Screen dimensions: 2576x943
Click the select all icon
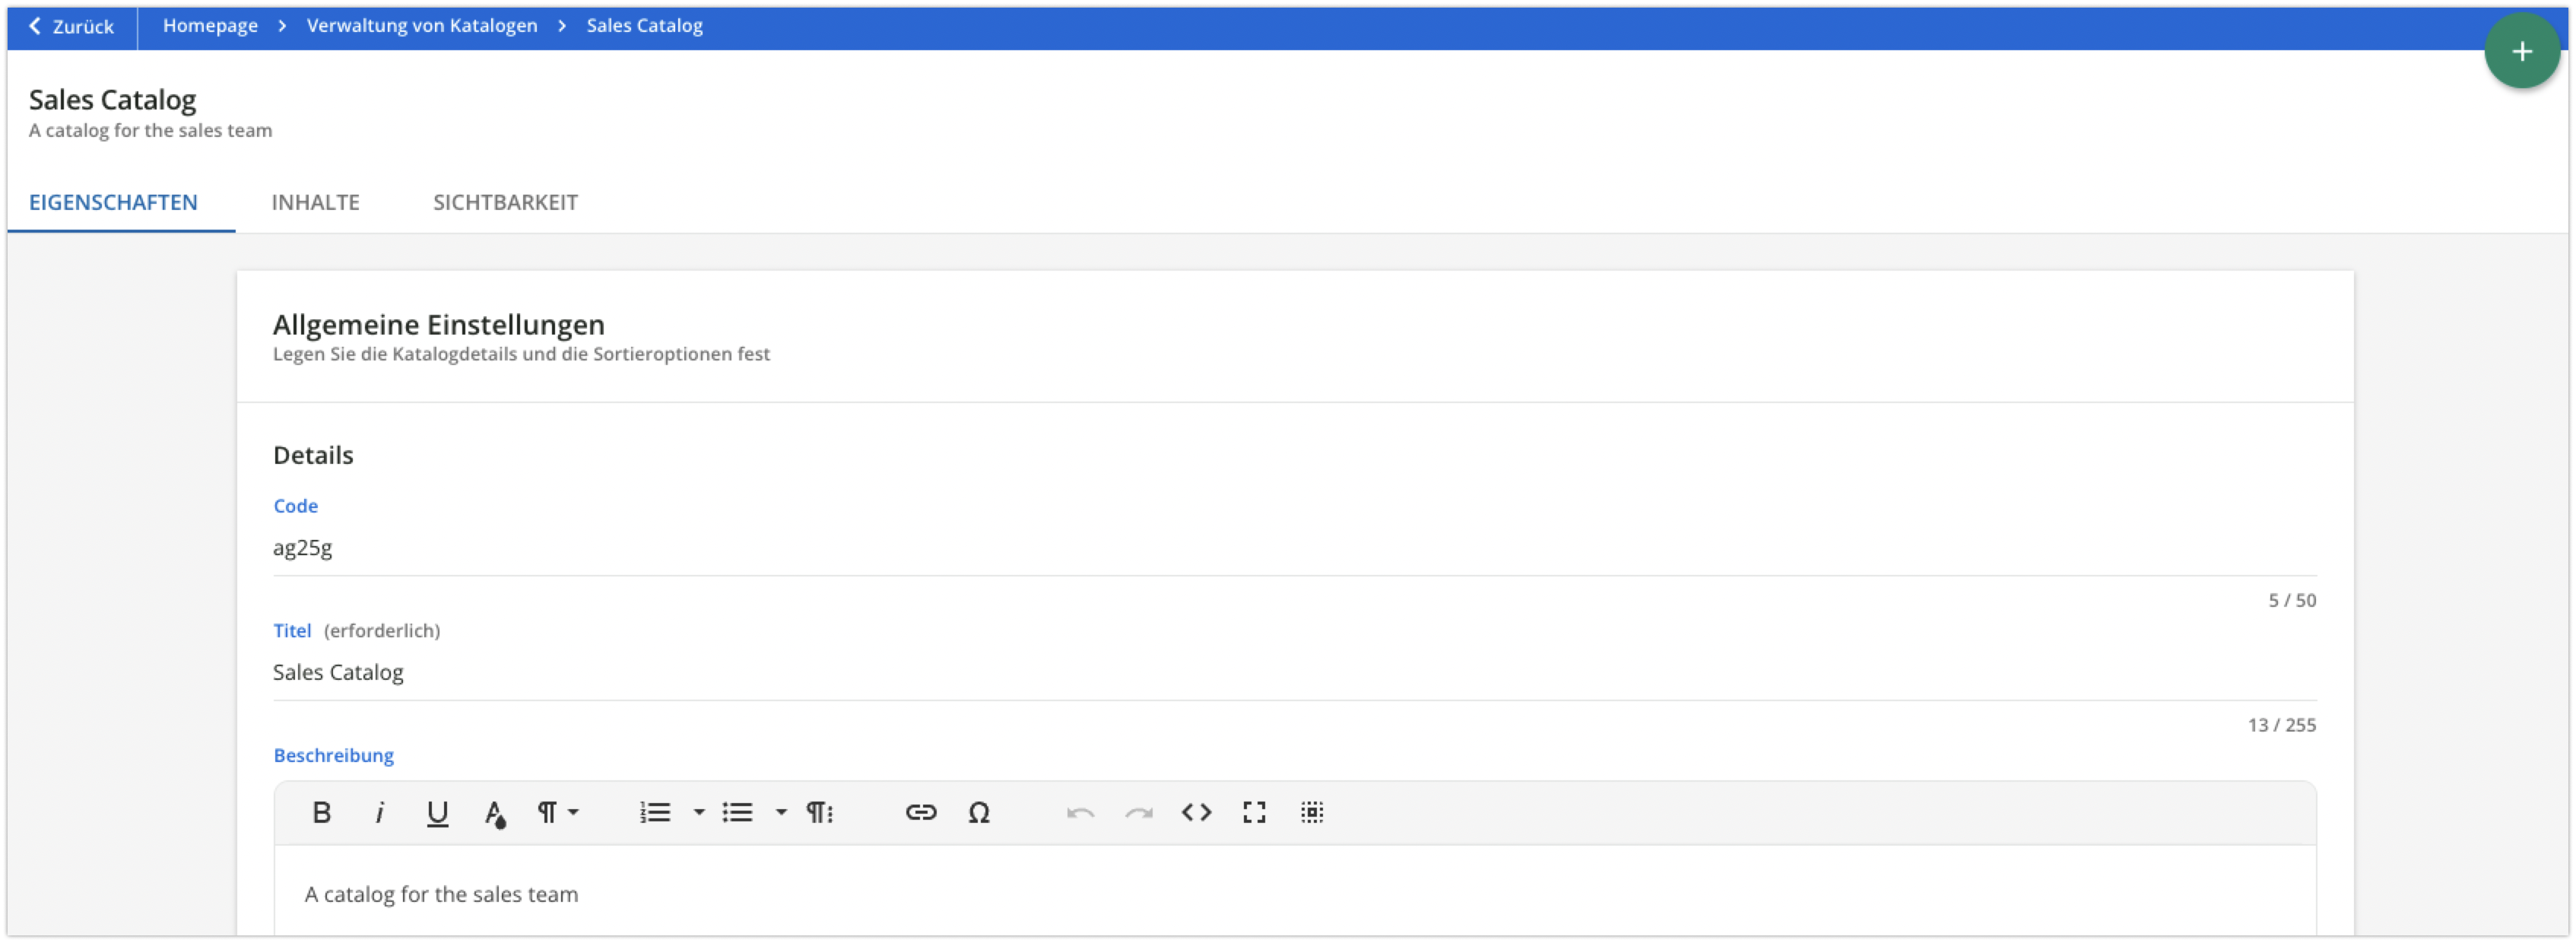(x=1312, y=812)
